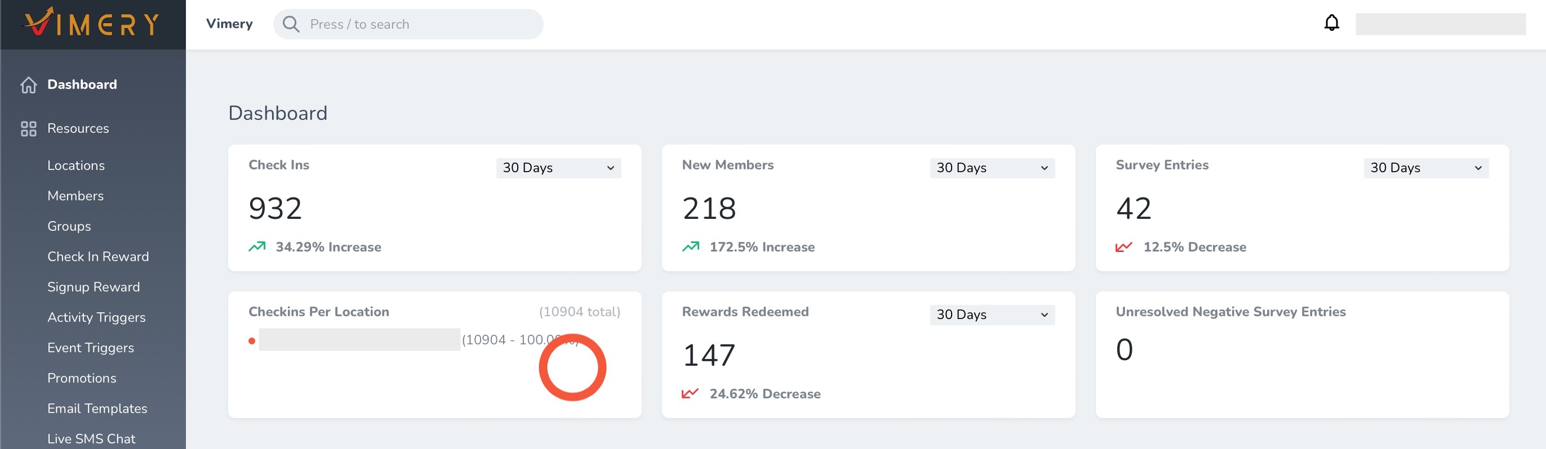This screenshot has height=449, width=1546.
Task: Click the Resources grid icon
Action: point(28,128)
